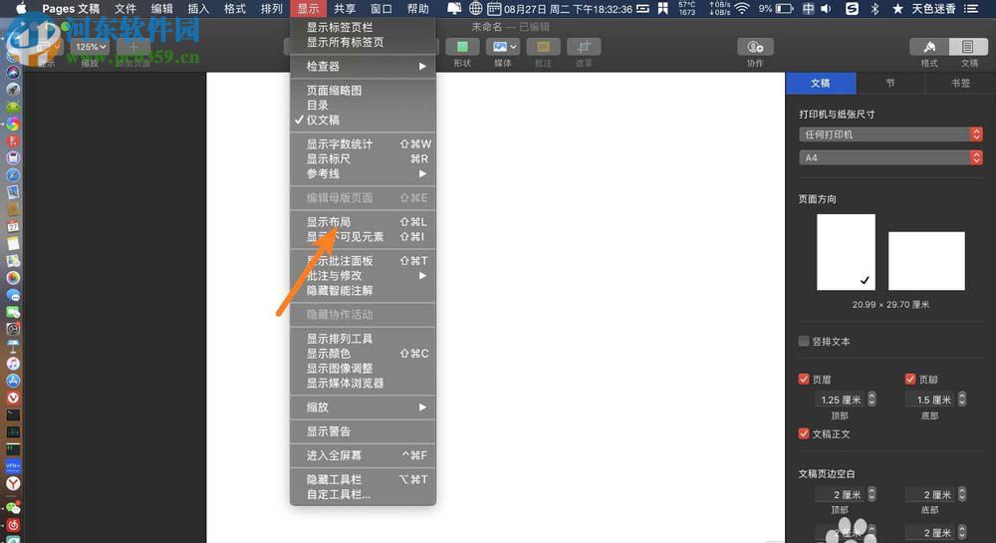
Task: Open the 媒体 media dropdown
Action: [x=503, y=47]
